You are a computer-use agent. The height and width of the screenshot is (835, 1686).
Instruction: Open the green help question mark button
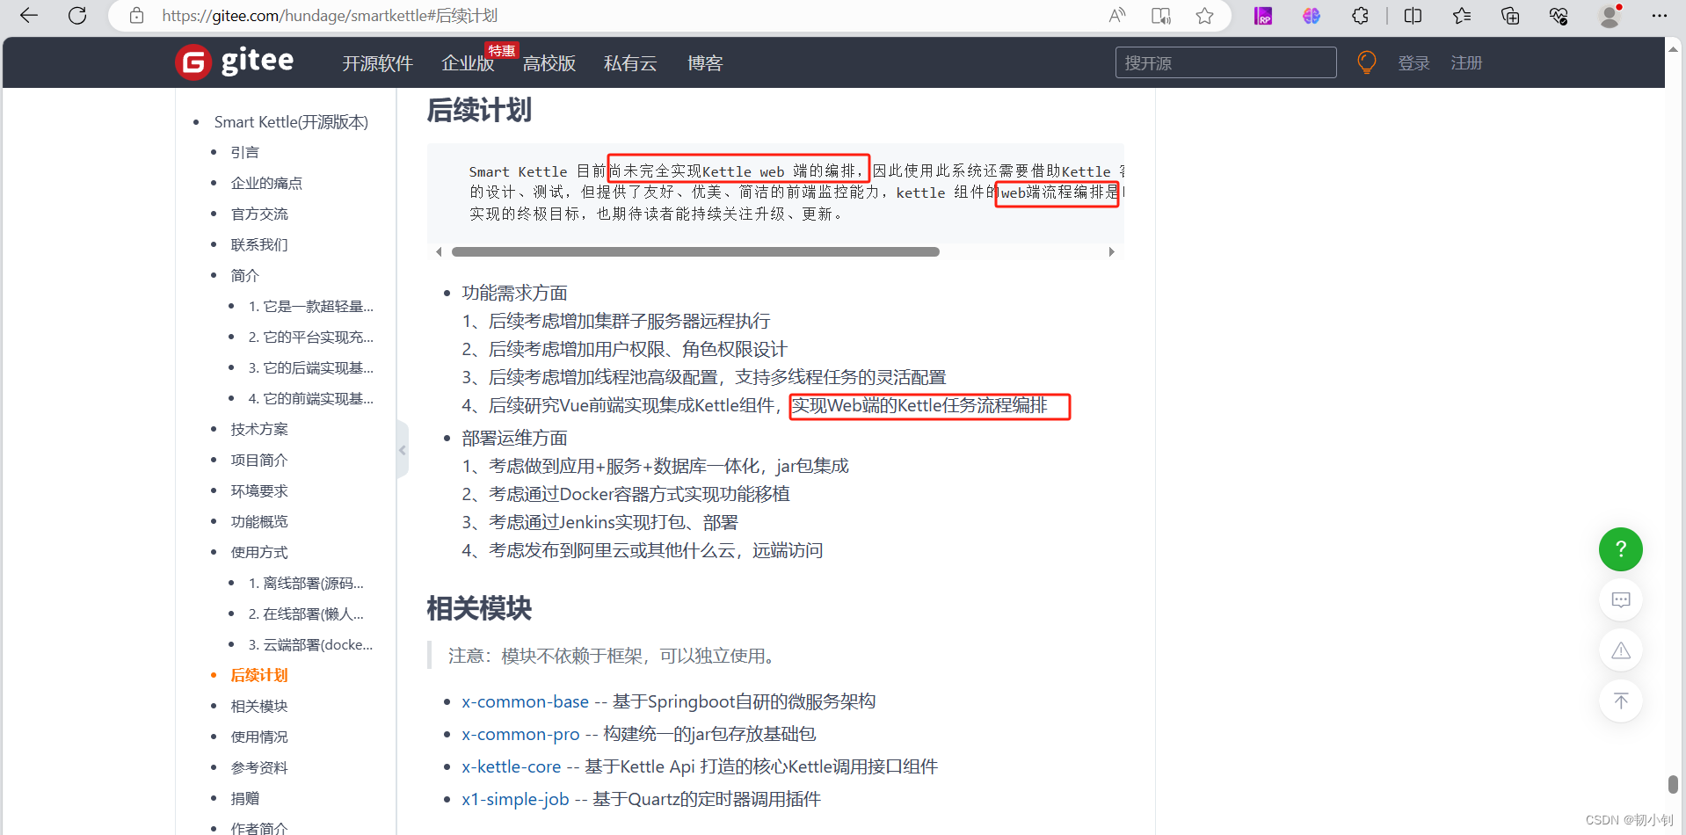point(1621,549)
